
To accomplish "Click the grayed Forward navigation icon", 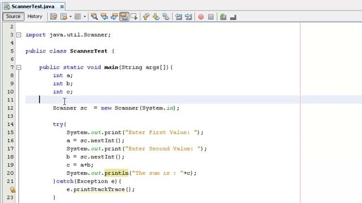I will (78, 16).
